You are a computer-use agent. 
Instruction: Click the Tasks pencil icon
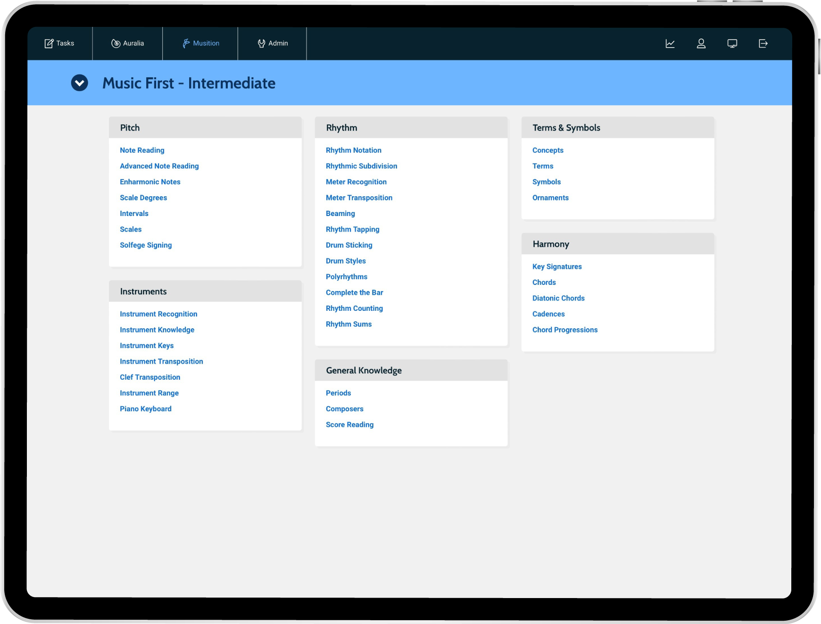point(49,43)
